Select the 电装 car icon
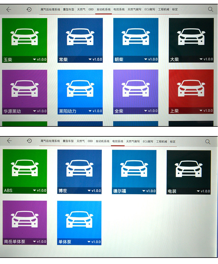 point(189,169)
